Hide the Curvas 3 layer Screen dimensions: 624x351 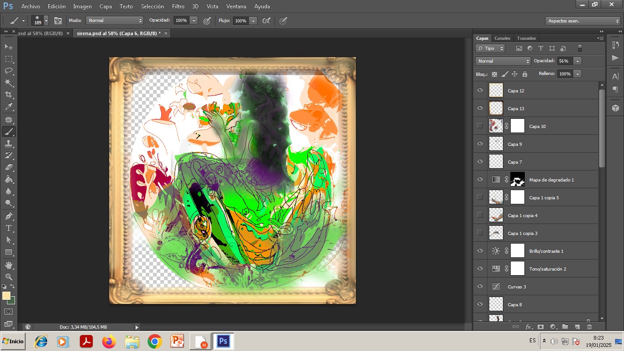pos(480,287)
